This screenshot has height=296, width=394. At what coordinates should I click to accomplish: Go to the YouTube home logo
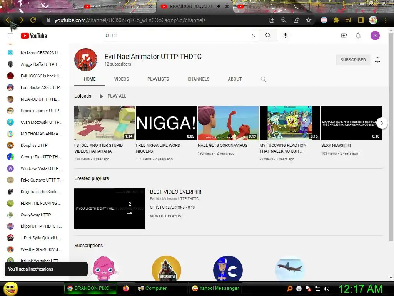pyautogui.click(x=34, y=36)
